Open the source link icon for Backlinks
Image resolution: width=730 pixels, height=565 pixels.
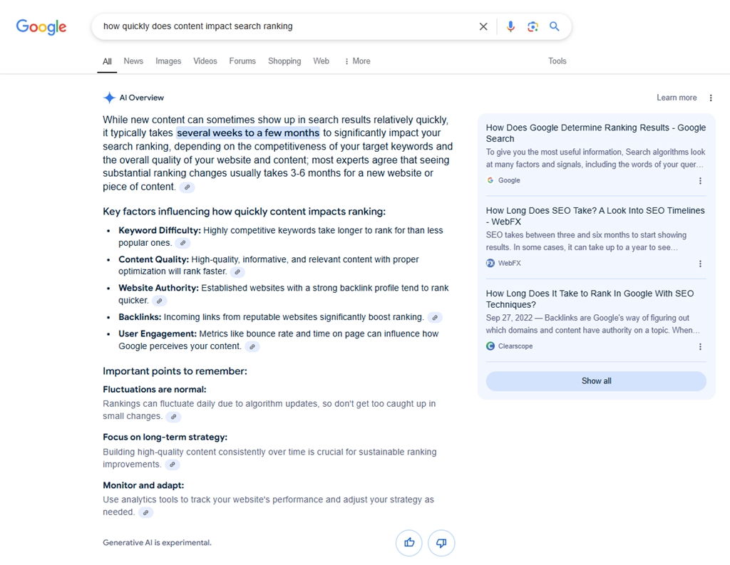click(435, 317)
